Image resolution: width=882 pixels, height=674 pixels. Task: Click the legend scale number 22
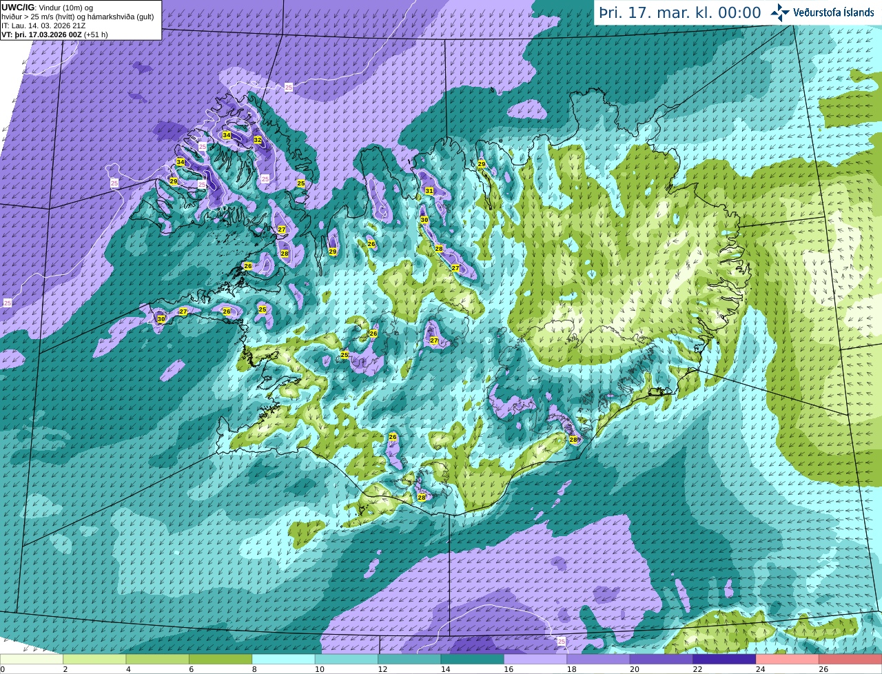click(x=697, y=669)
